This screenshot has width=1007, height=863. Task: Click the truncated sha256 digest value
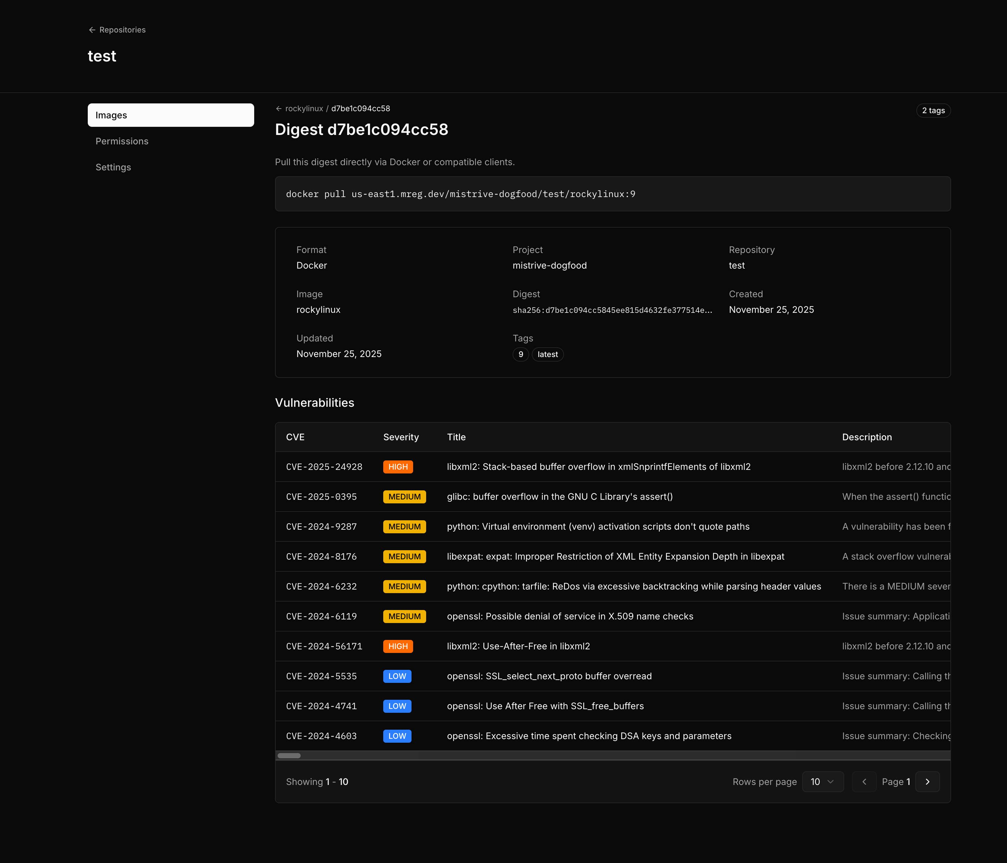point(612,310)
